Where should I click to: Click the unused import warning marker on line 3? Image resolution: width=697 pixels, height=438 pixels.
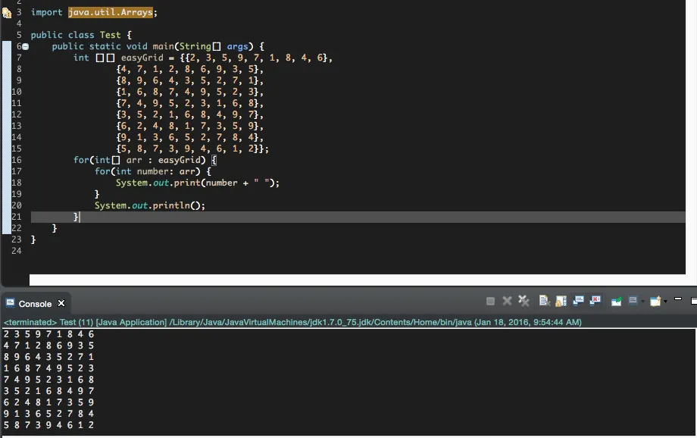coord(7,12)
